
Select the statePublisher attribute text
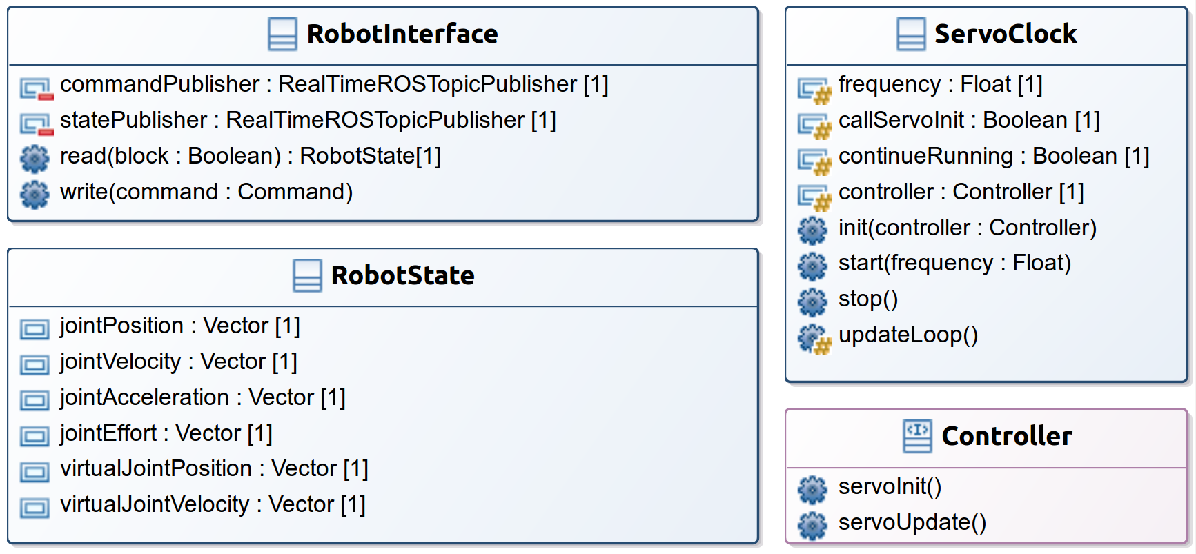308,120
